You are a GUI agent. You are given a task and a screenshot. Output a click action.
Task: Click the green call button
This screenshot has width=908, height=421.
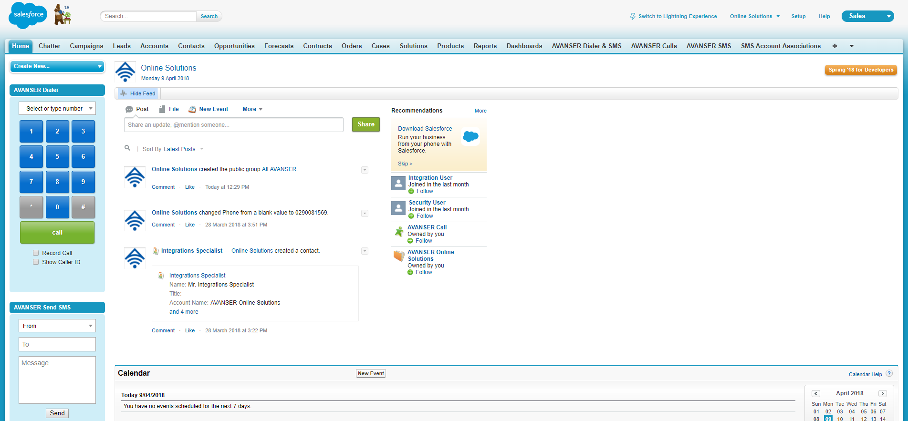pyautogui.click(x=57, y=232)
